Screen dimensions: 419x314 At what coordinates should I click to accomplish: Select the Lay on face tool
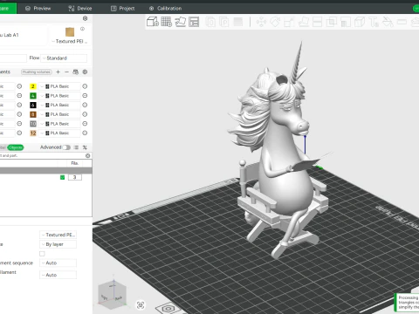pos(303,22)
